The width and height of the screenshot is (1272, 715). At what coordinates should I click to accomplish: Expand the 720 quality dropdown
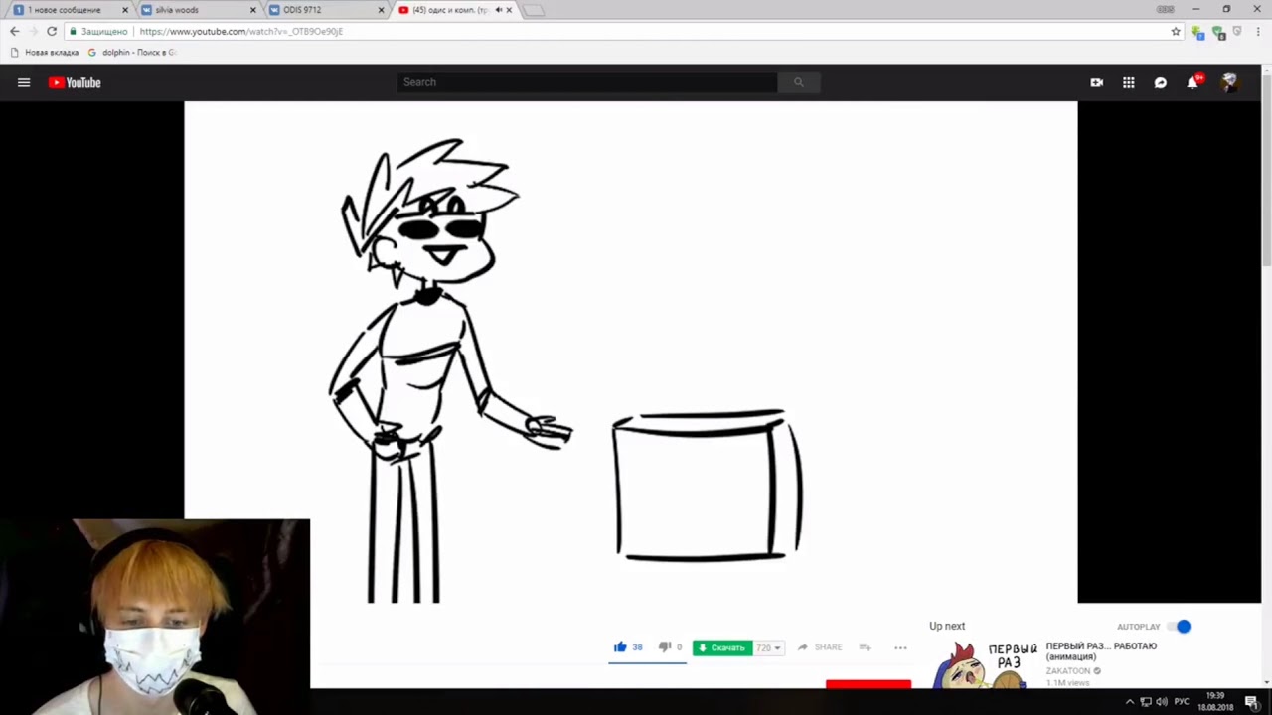coord(768,647)
